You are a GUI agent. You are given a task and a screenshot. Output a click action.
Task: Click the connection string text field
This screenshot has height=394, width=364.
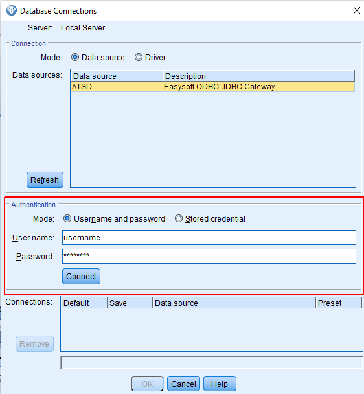click(x=212, y=363)
